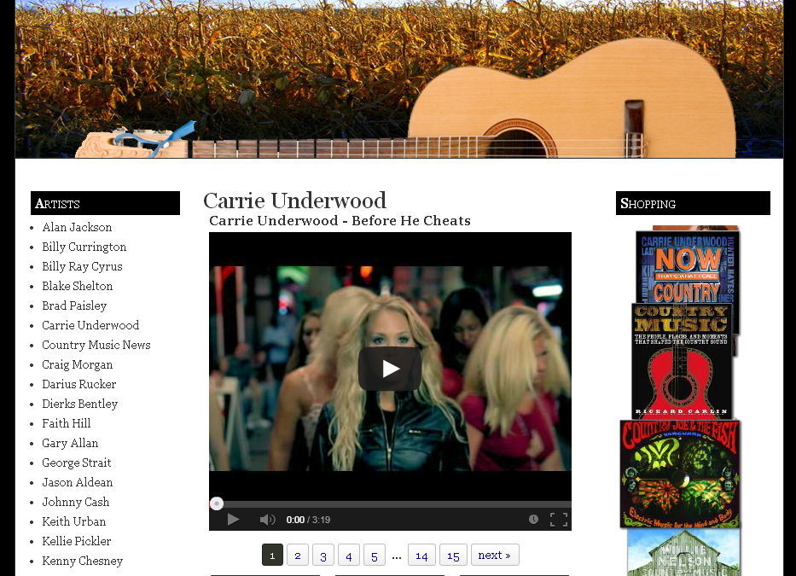This screenshot has height=576, width=796.
Task: Mute the video using the speaker icon
Action: click(x=267, y=519)
